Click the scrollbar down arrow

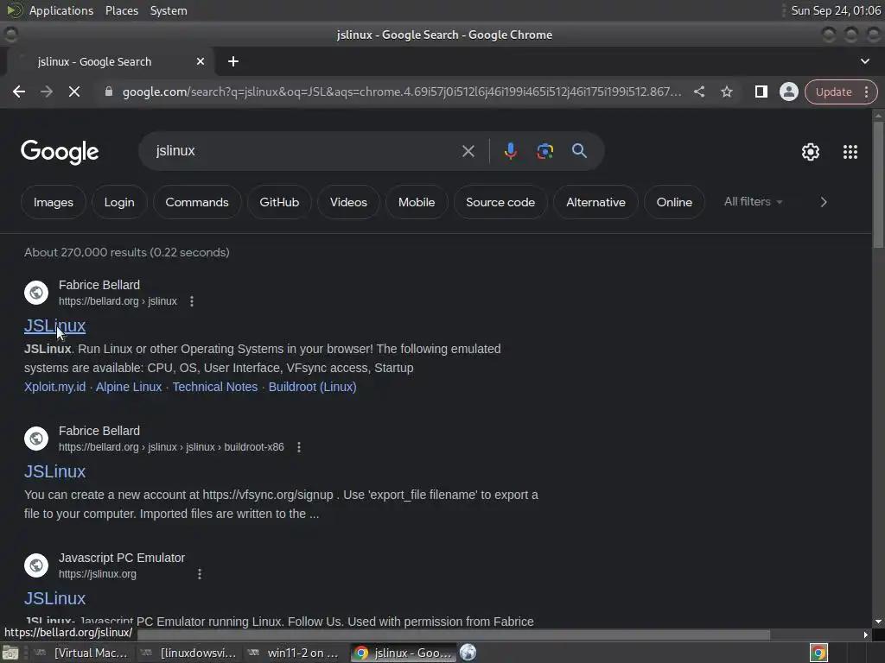pyautogui.click(x=878, y=622)
